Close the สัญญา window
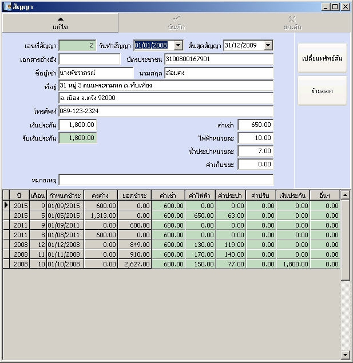Image resolution: width=353 pixels, height=363 pixels. tap(346, 7)
